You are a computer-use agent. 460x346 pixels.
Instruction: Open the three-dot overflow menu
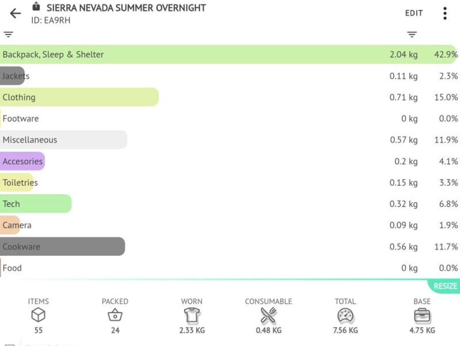click(445, 13)
